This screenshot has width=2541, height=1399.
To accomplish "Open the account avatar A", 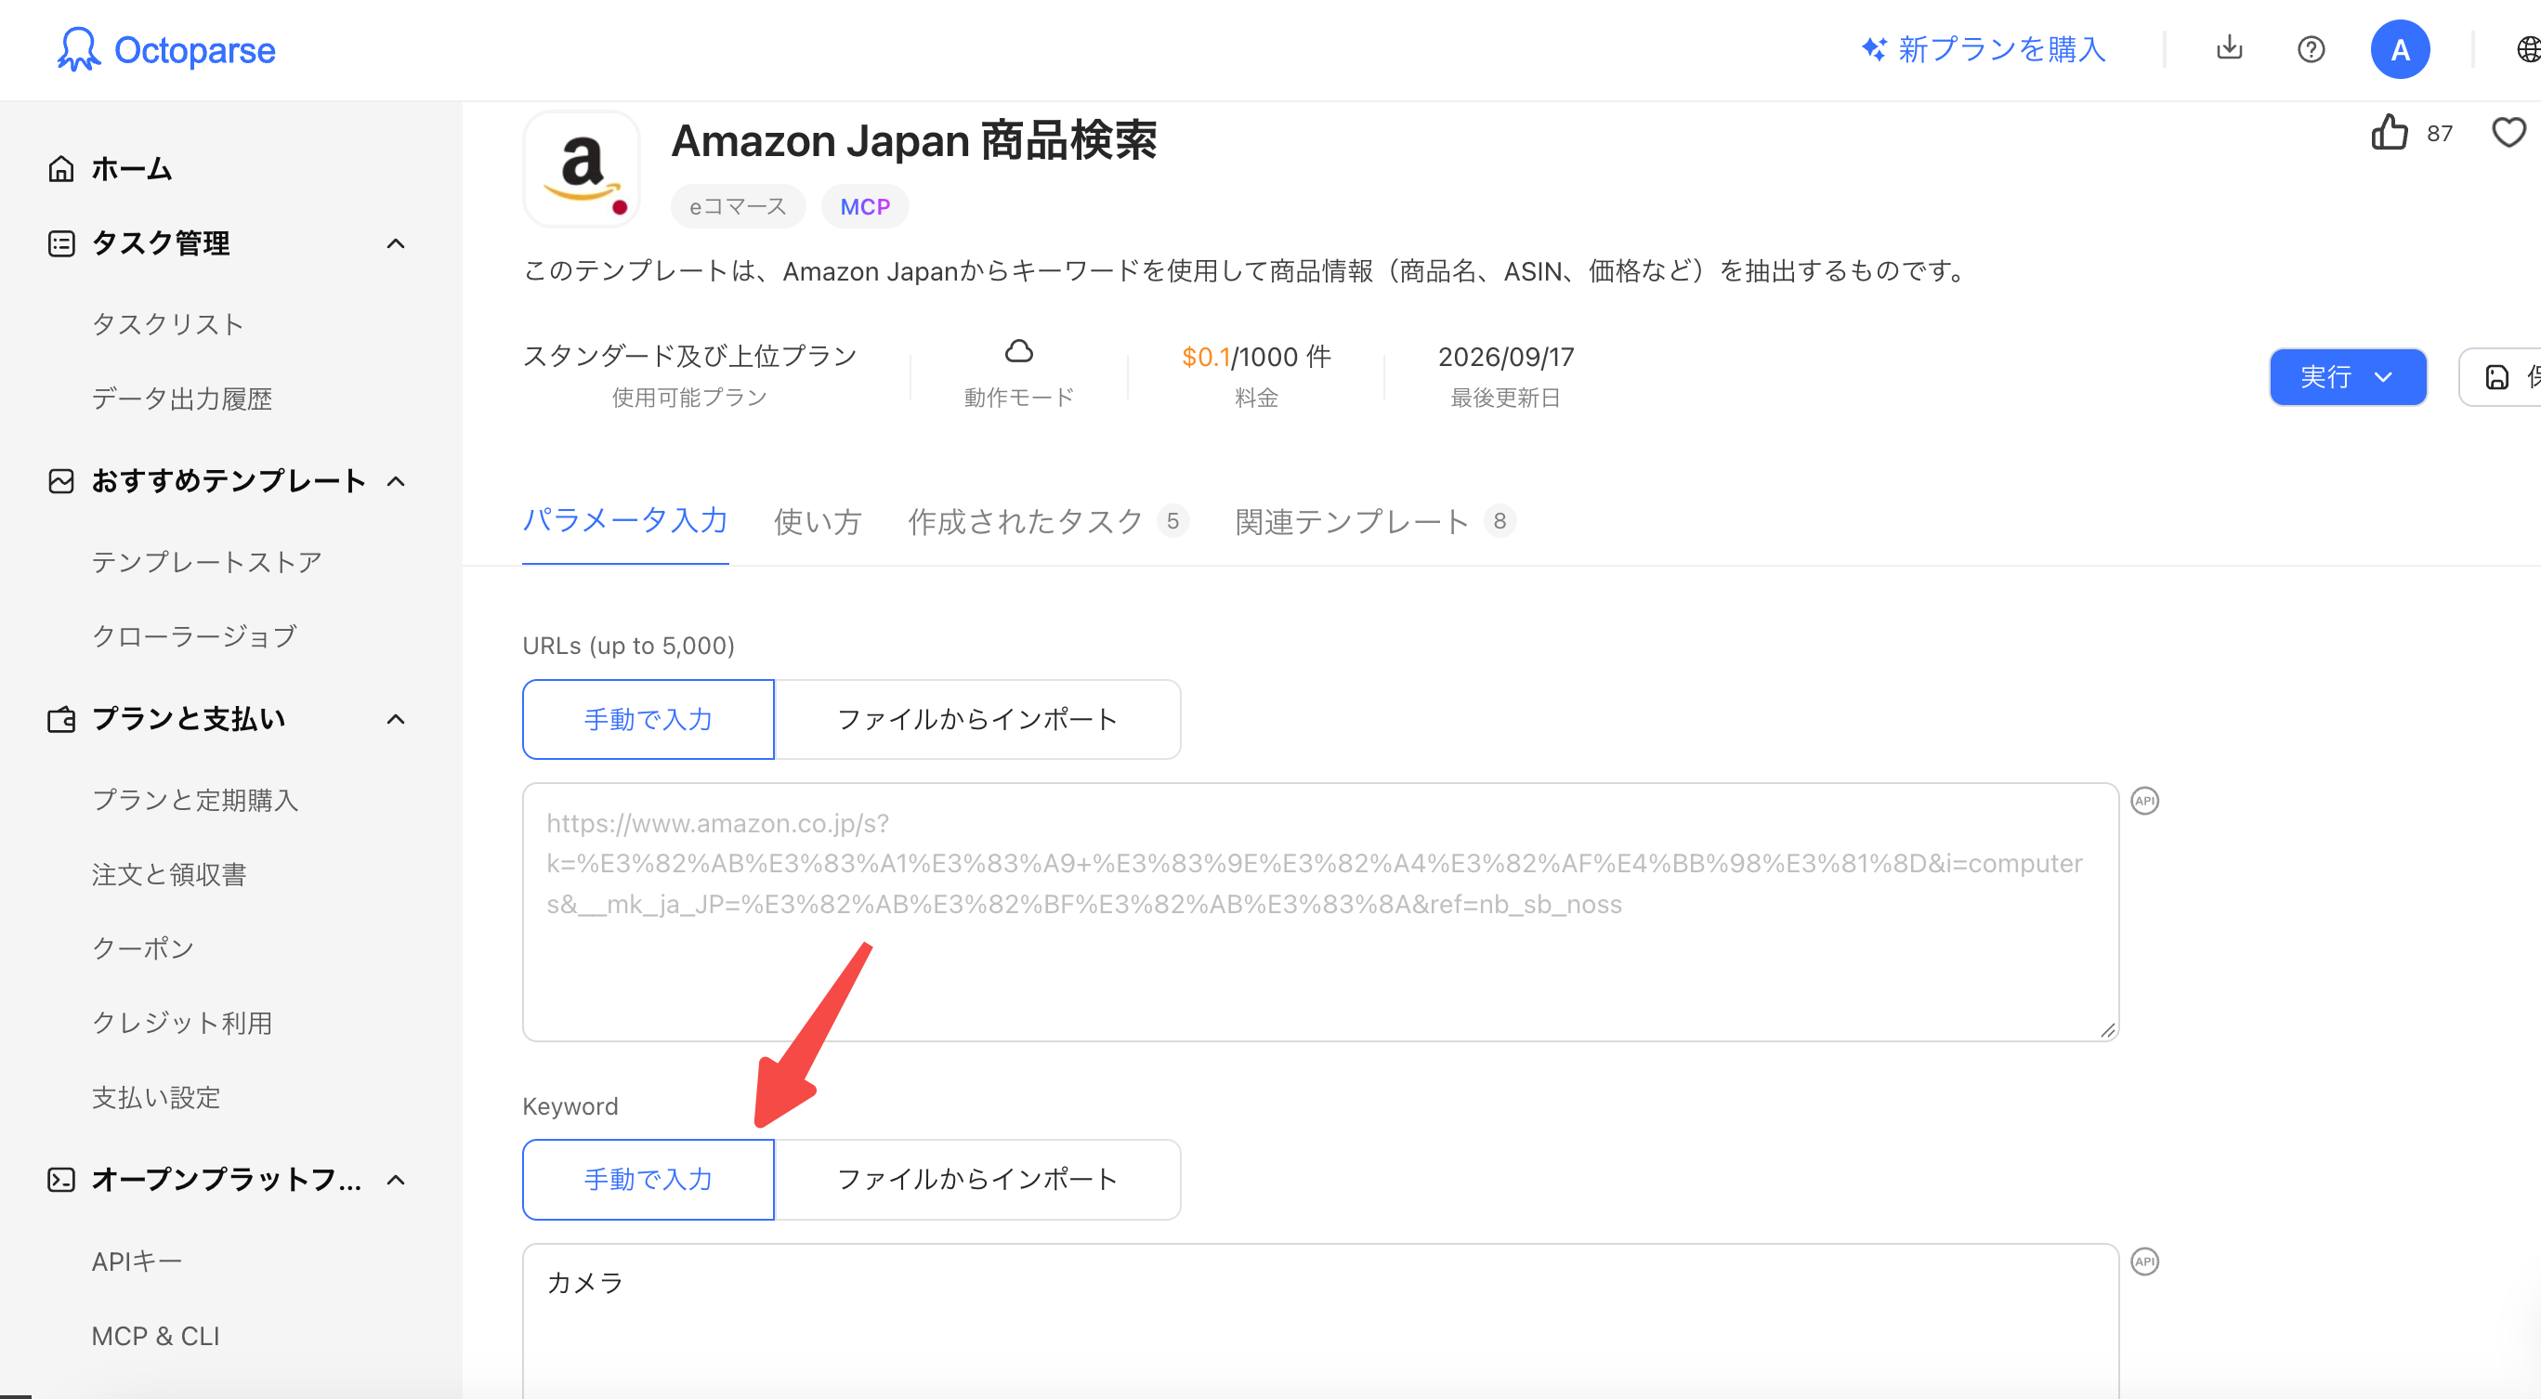I will click(2400, 49).
